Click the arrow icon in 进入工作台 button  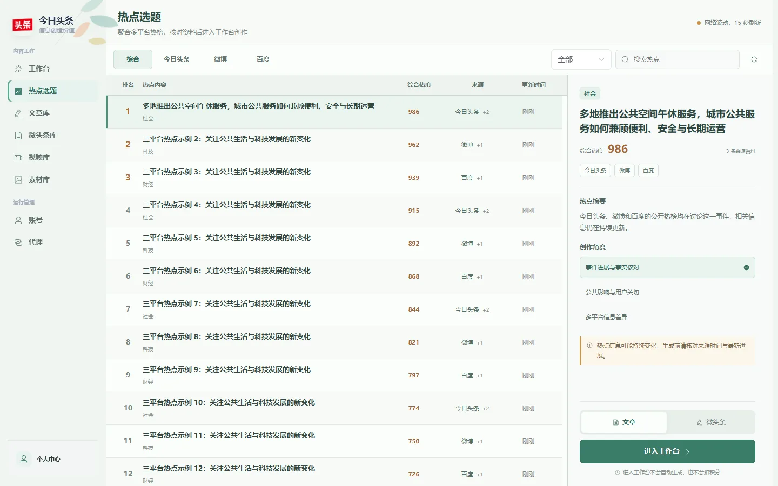coord(687,451)
